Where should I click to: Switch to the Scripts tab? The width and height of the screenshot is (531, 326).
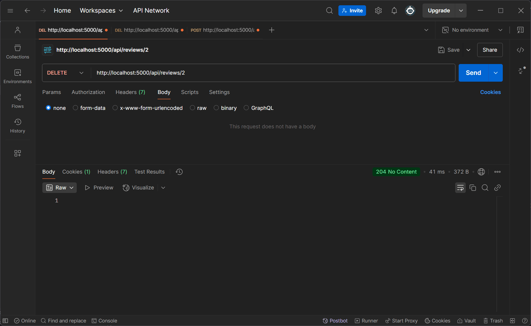tap(190, 92)
